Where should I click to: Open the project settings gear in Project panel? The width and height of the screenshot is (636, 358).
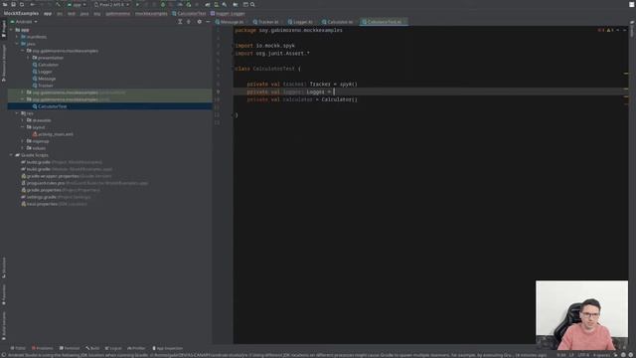[x=199, y=22]
